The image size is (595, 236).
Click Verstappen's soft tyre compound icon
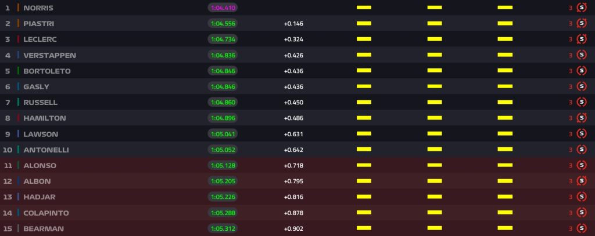581,55
